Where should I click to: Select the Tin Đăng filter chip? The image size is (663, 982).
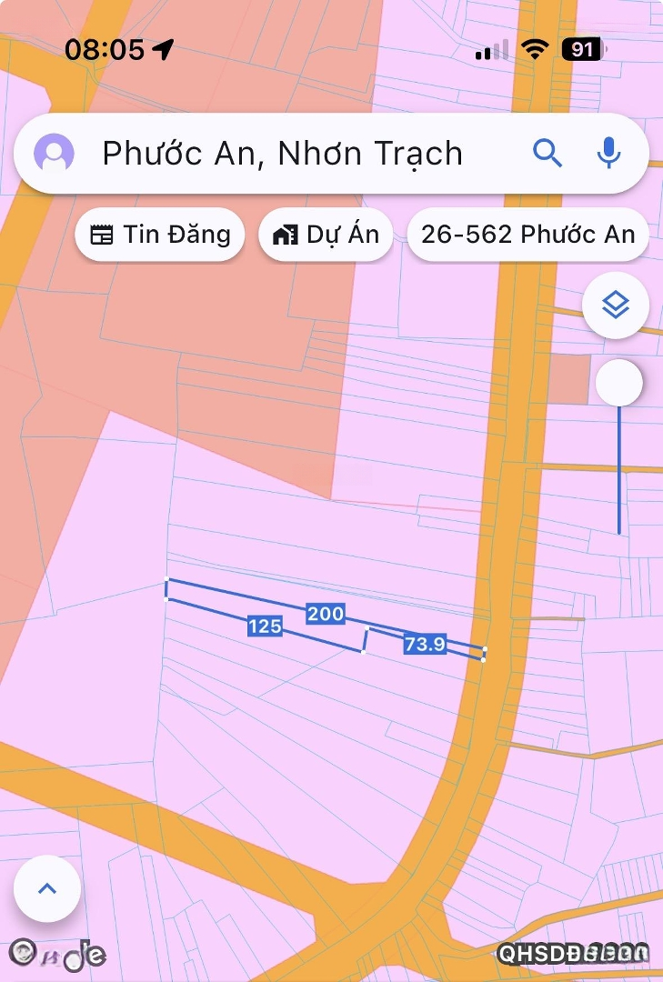click(160, 235)
